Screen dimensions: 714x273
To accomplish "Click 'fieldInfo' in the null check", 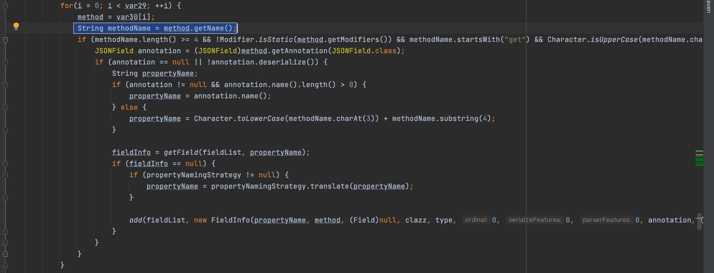I will click(148, 164).
